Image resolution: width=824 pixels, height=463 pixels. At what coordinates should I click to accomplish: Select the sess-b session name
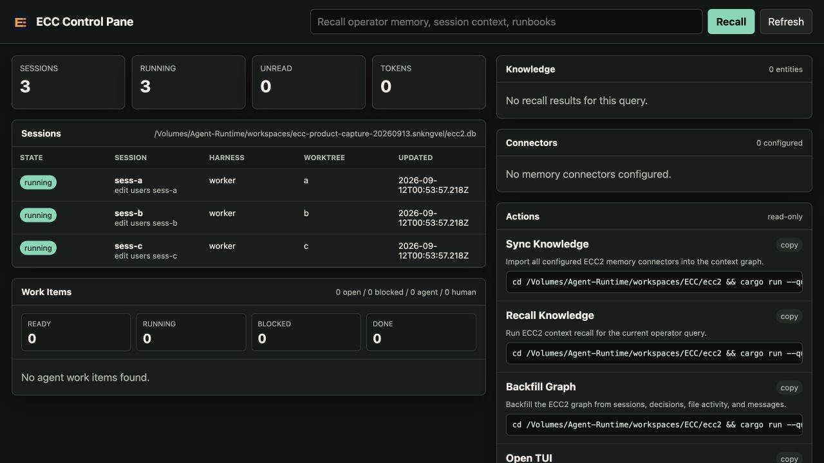(129, 213)
